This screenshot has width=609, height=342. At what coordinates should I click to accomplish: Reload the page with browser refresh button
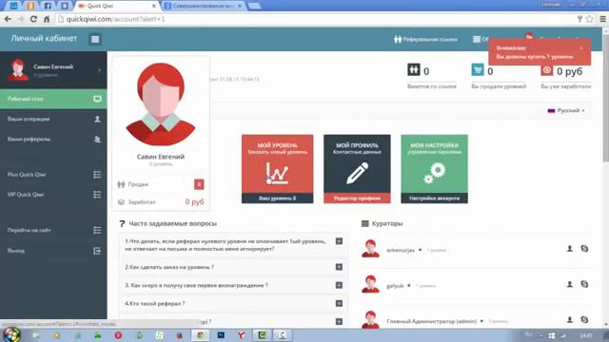(x=34, y=19)
